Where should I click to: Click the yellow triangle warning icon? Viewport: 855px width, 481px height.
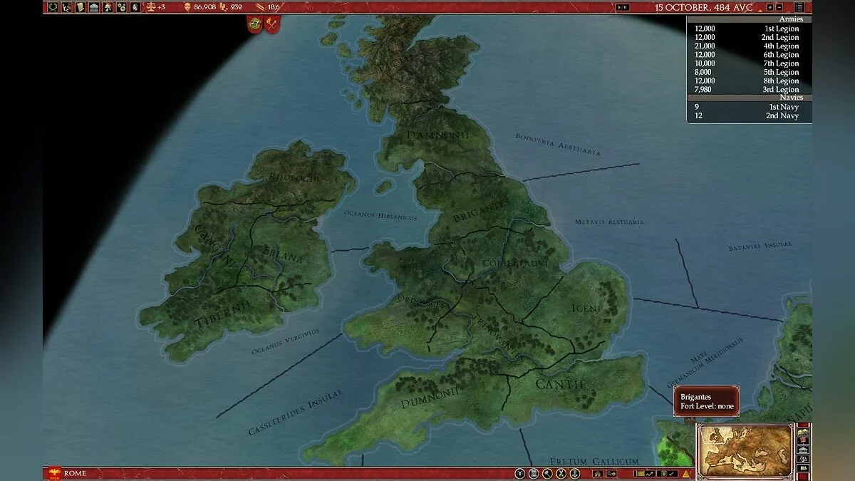(685, 474)
